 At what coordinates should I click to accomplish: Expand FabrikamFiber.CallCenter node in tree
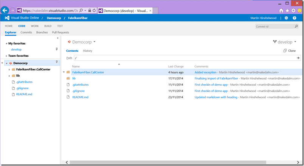(x=9, y=69)
